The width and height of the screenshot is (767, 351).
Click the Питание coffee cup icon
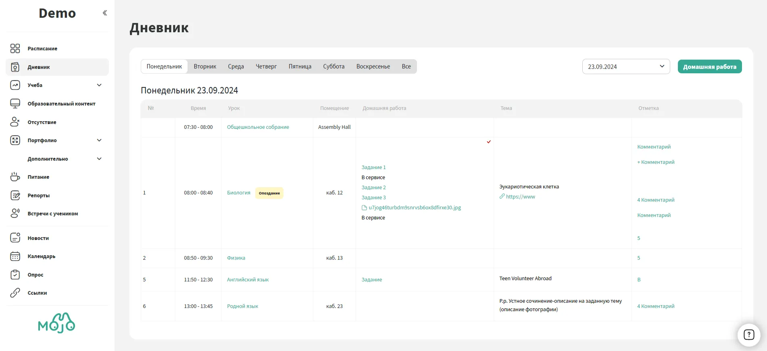tap(15, 177)
